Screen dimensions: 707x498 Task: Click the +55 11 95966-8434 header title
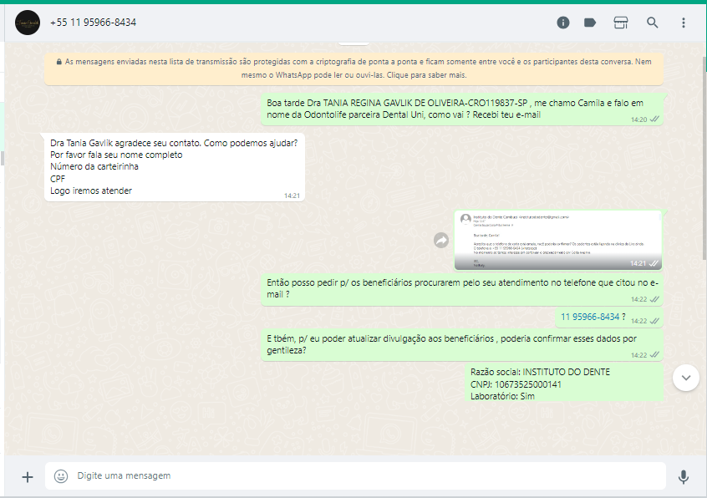click(93, 23)
